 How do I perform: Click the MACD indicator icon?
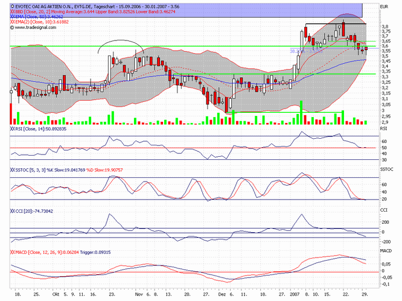(x=13, y=252)
